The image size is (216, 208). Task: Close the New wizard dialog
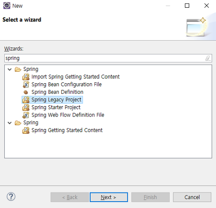(206, 6)
